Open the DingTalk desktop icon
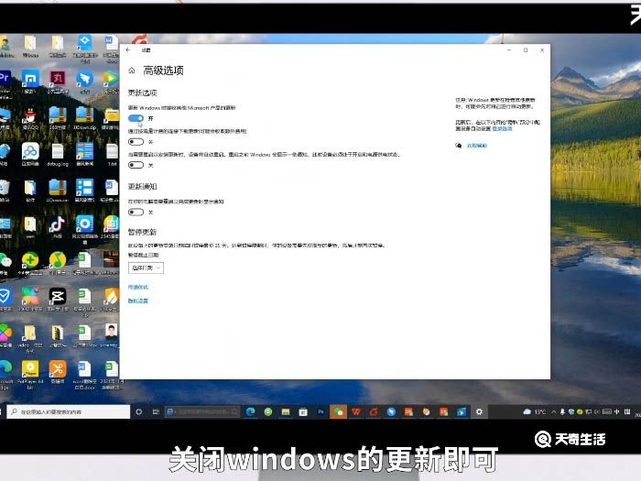The width and height of the screenshot is (641, 481). pos(84,79)
